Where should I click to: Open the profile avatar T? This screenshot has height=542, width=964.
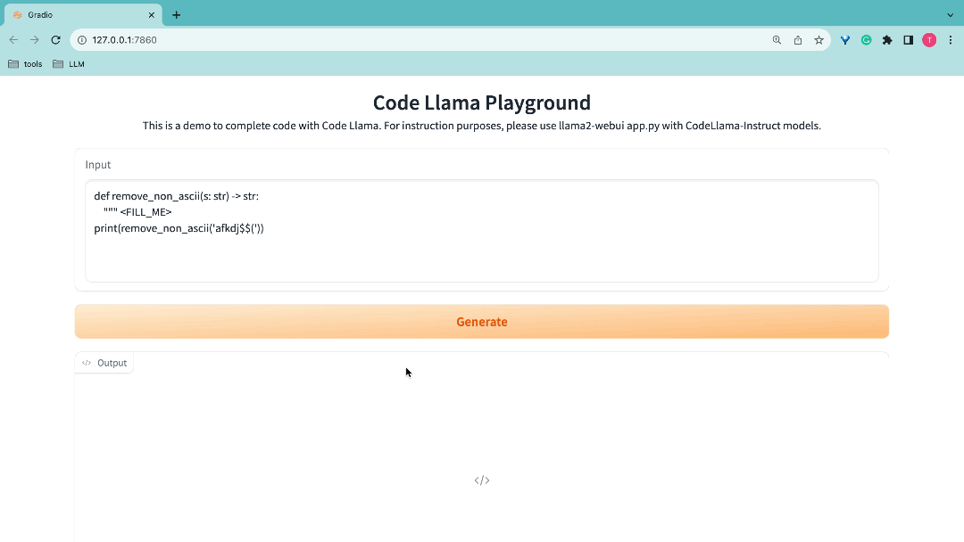coord(929,40)
